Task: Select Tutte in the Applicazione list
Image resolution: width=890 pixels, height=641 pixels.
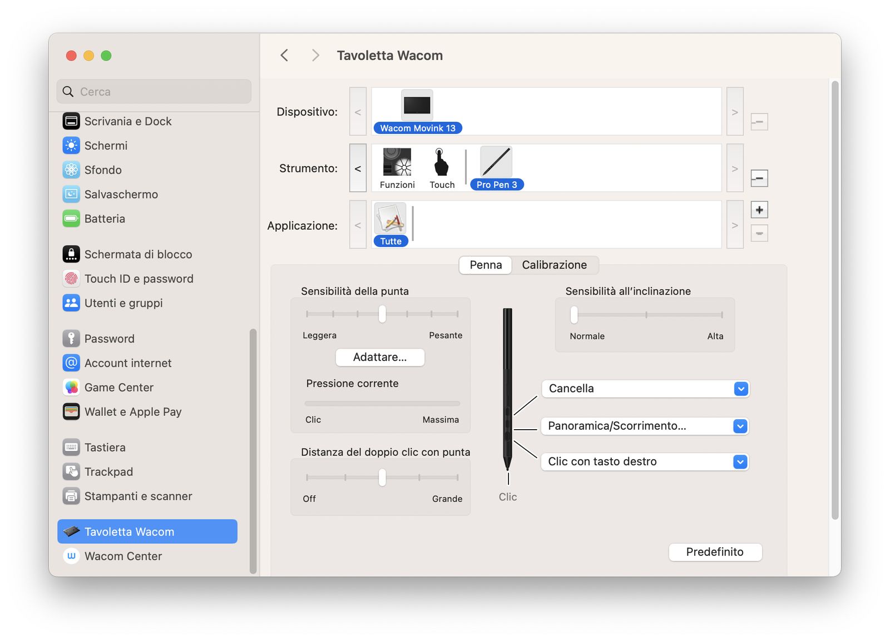Action: 390,225
